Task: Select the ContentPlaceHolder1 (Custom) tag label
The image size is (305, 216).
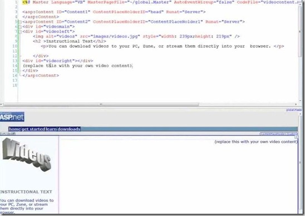Action: point(278,134)
